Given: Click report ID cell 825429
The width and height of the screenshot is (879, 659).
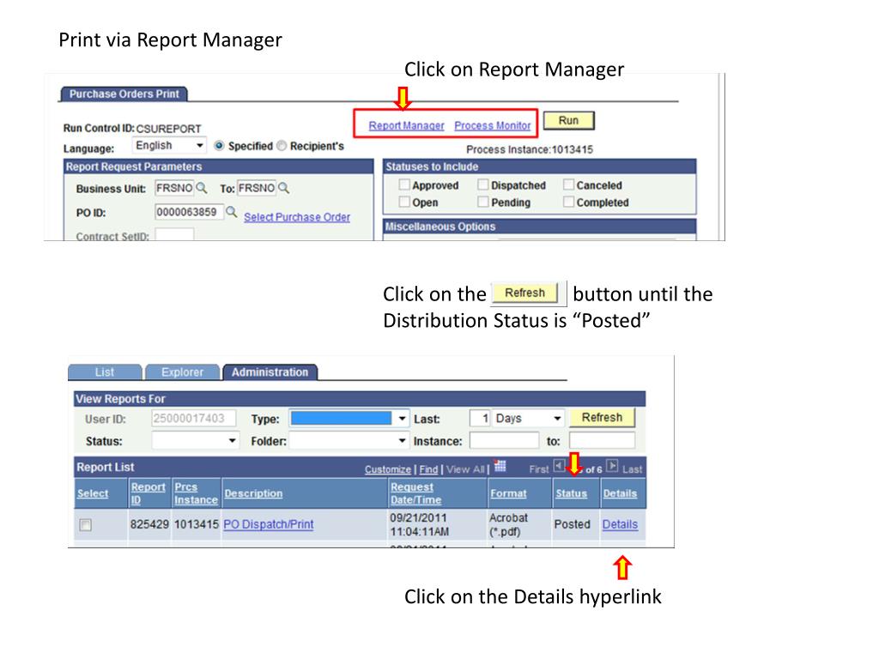Looking at the screenshot, I should pos(149,524).
